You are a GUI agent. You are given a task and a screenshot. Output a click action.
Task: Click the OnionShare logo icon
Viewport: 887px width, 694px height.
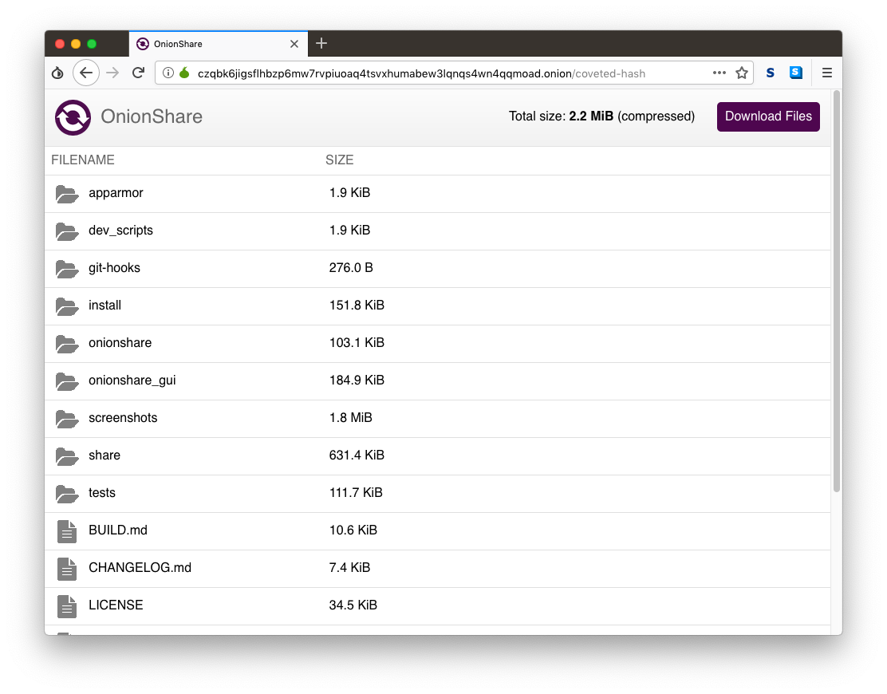click(x=73, y=117)
